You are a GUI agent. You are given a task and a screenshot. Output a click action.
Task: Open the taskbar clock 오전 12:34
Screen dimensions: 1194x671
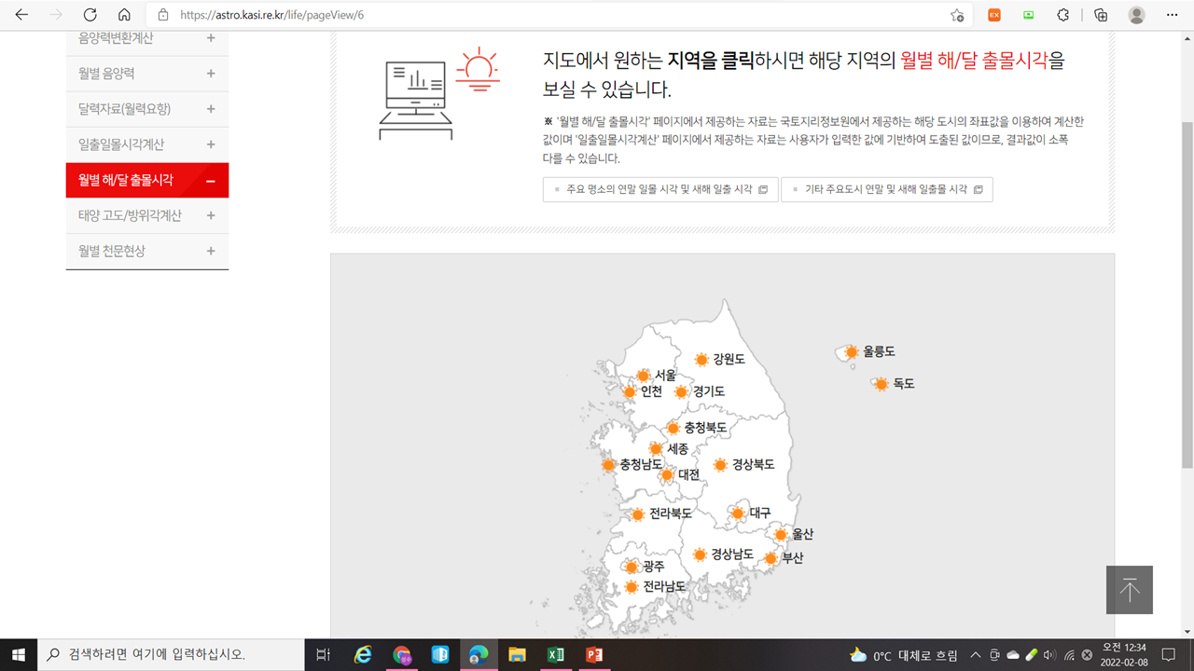[1124, 654]
